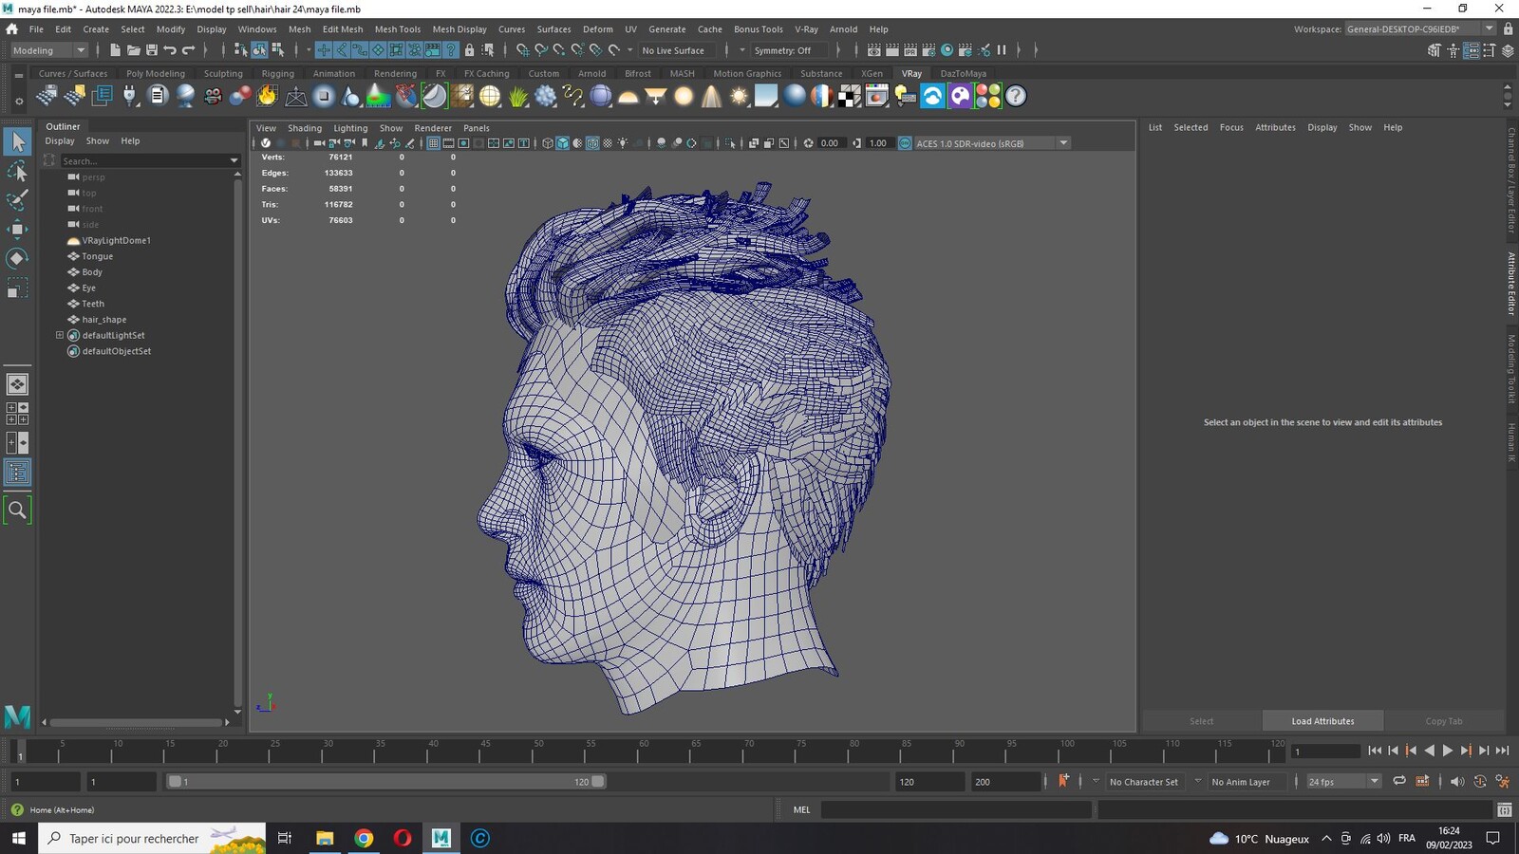The image size is (1519, 854).
Task: Open the Mesh Tools menu
Action: click(397, 29)
